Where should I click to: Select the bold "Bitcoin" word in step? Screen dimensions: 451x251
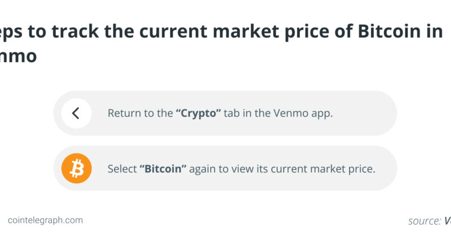pyautogui.click(x=163, y=169)
